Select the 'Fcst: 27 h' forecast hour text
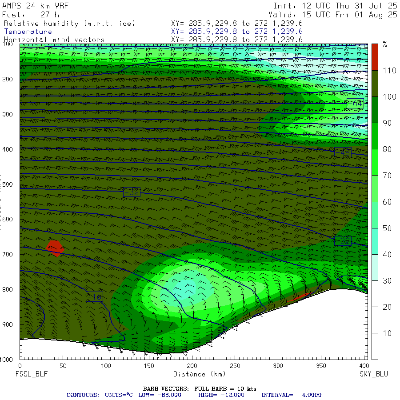The height and width of the screenshot is (400, 400). tap(31, 15)
